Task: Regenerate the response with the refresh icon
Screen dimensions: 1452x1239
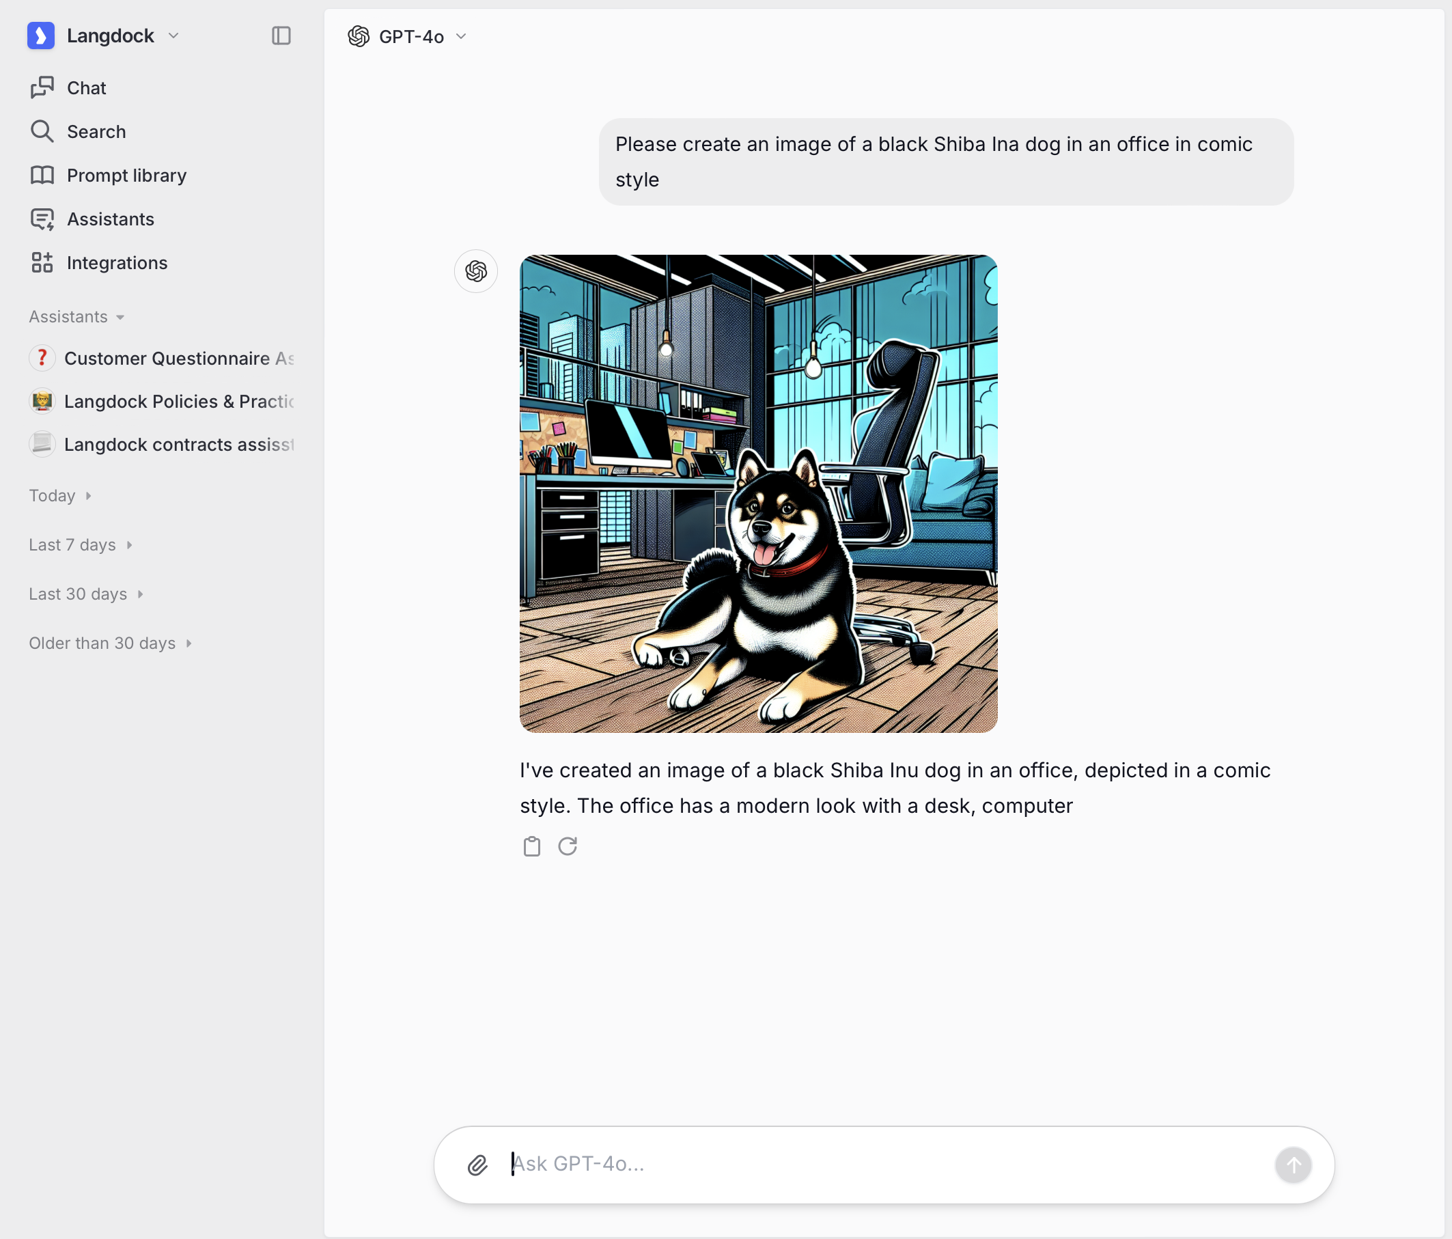Action: [x=568, y=846]
